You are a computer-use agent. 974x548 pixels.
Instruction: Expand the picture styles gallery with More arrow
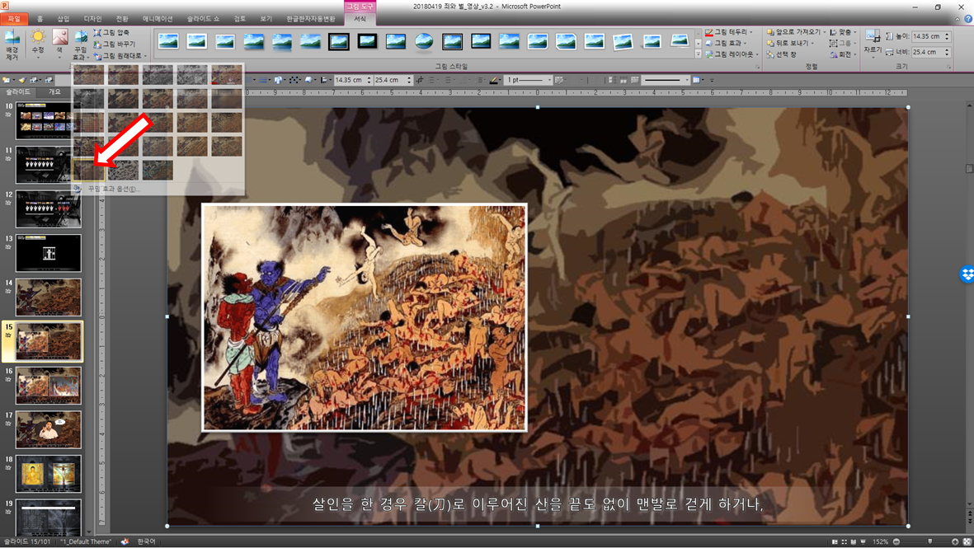coord(699,54)
